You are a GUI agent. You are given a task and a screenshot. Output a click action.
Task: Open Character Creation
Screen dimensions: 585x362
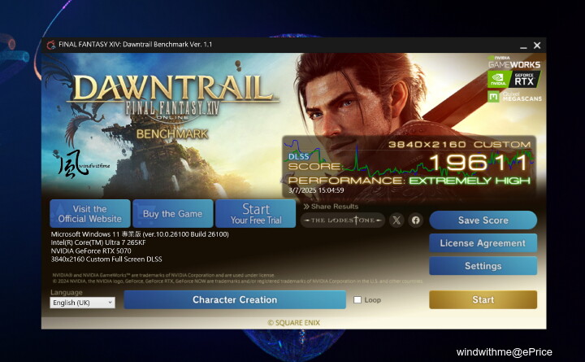coord(235,299)
